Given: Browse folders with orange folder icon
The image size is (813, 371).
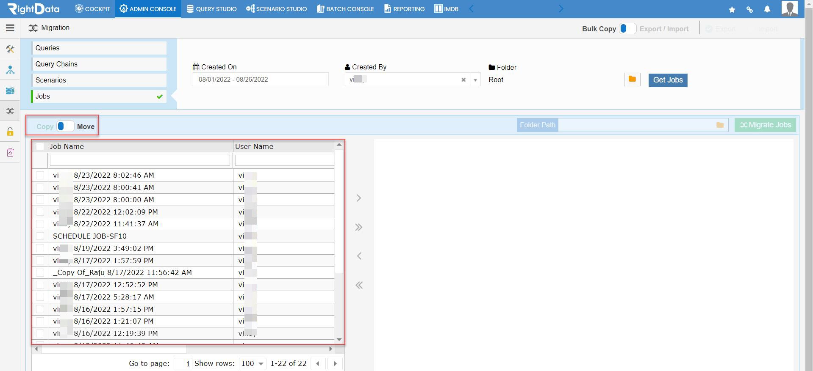Looking at the screenshot, I should pos(632,79).
